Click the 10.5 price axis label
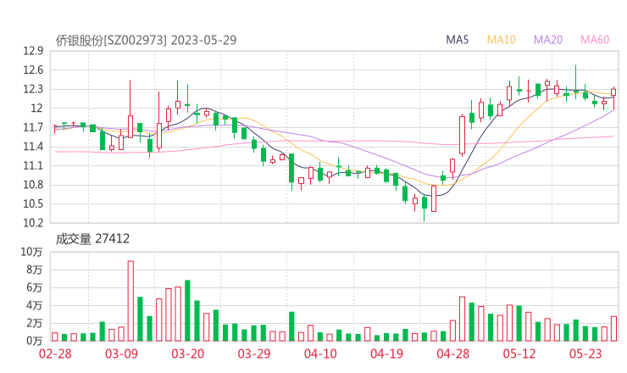The height and width of the screenshot is (373, 627). (x=33, y=203)
